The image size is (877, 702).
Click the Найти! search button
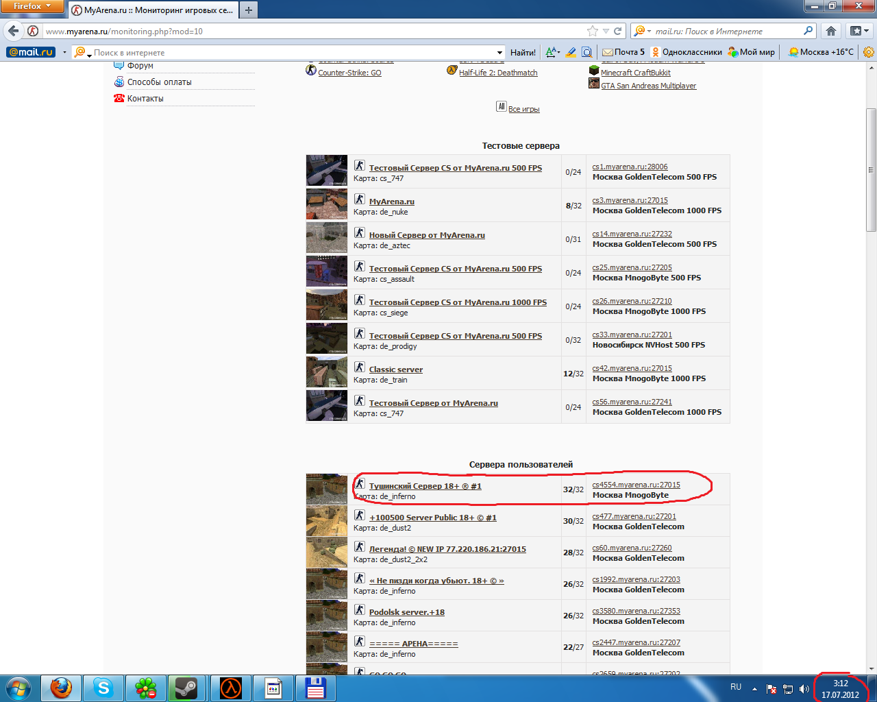point(523,52)
